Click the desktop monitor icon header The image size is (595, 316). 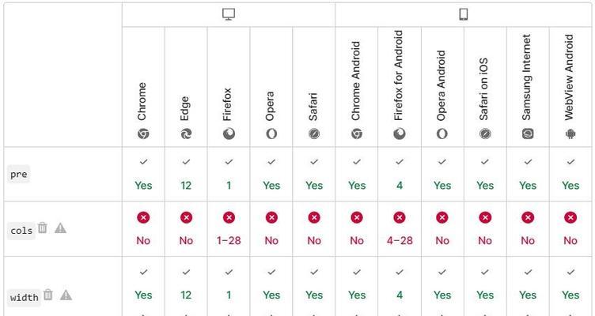[229, 14]
